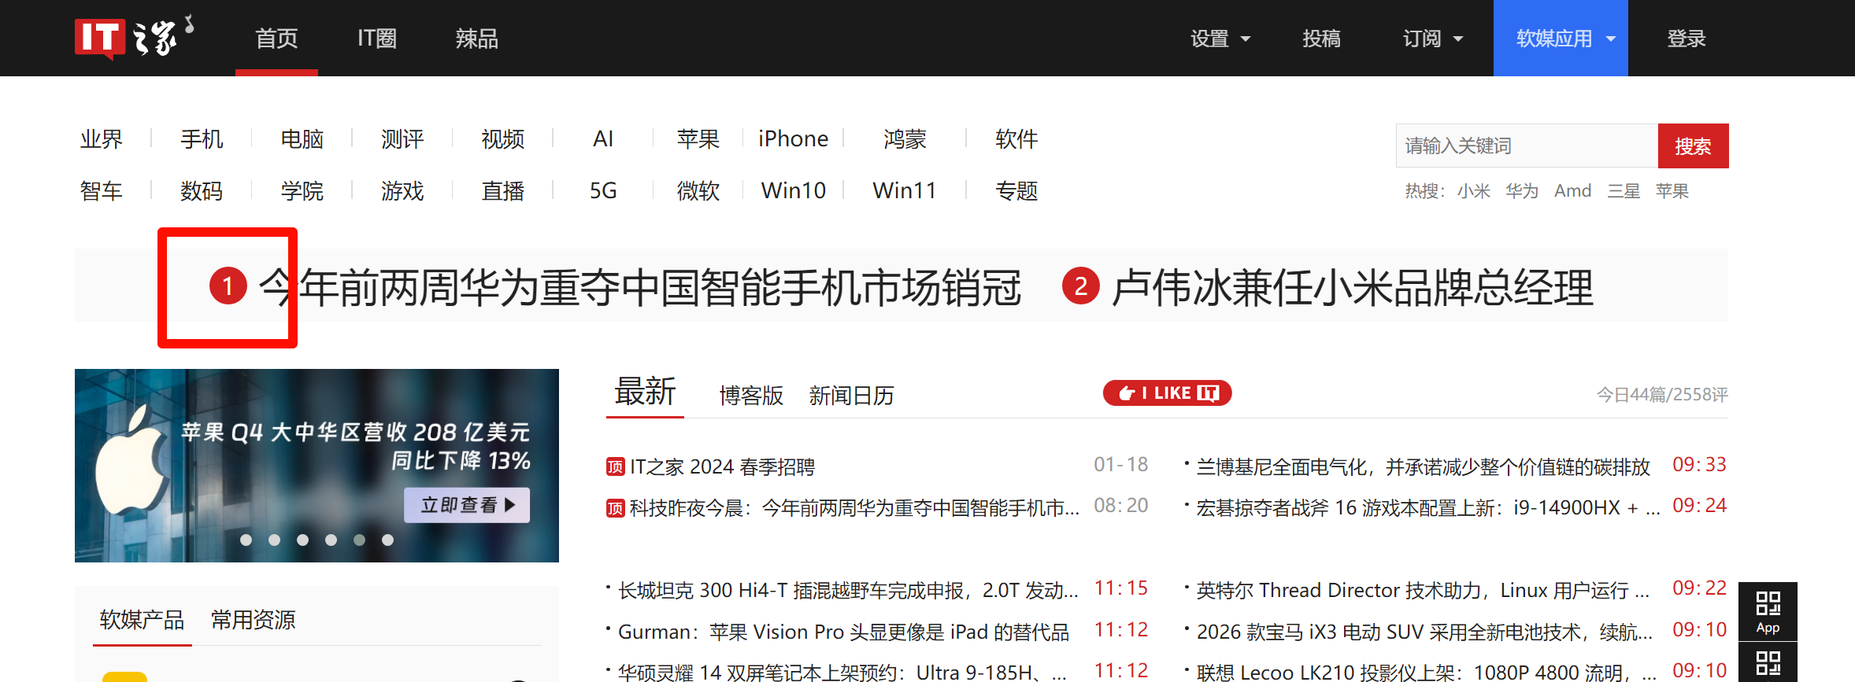Screen dimensions: 1855x682
Task: Open article 宏碁掠夺者战斧 16 游戏本
Action: click(1427, 508)
